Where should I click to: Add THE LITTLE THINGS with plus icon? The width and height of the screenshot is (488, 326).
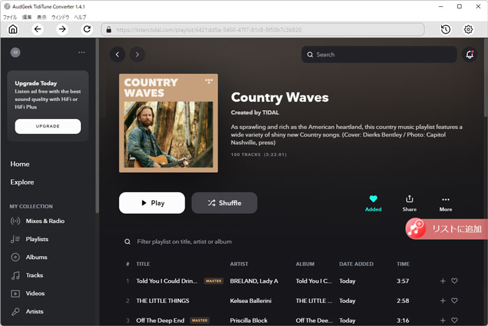click(443, 301)
